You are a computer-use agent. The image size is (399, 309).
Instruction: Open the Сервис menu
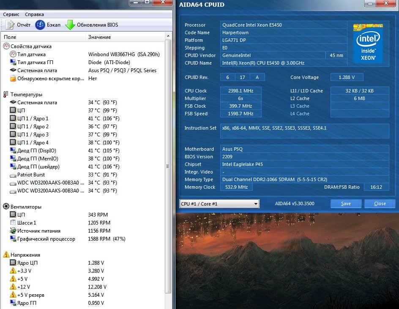point(11,14)
